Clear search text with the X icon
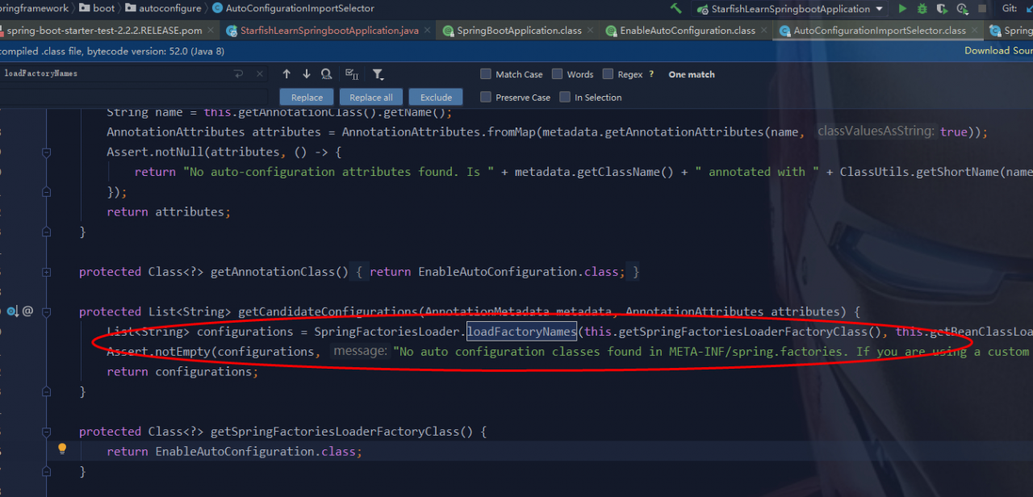 (x=259, y=73)
